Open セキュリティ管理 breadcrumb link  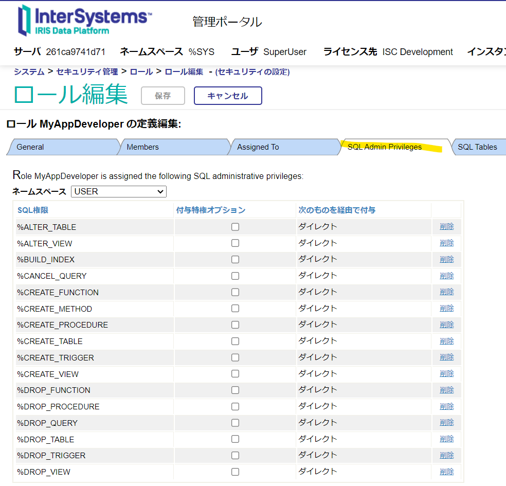[87, 71]
